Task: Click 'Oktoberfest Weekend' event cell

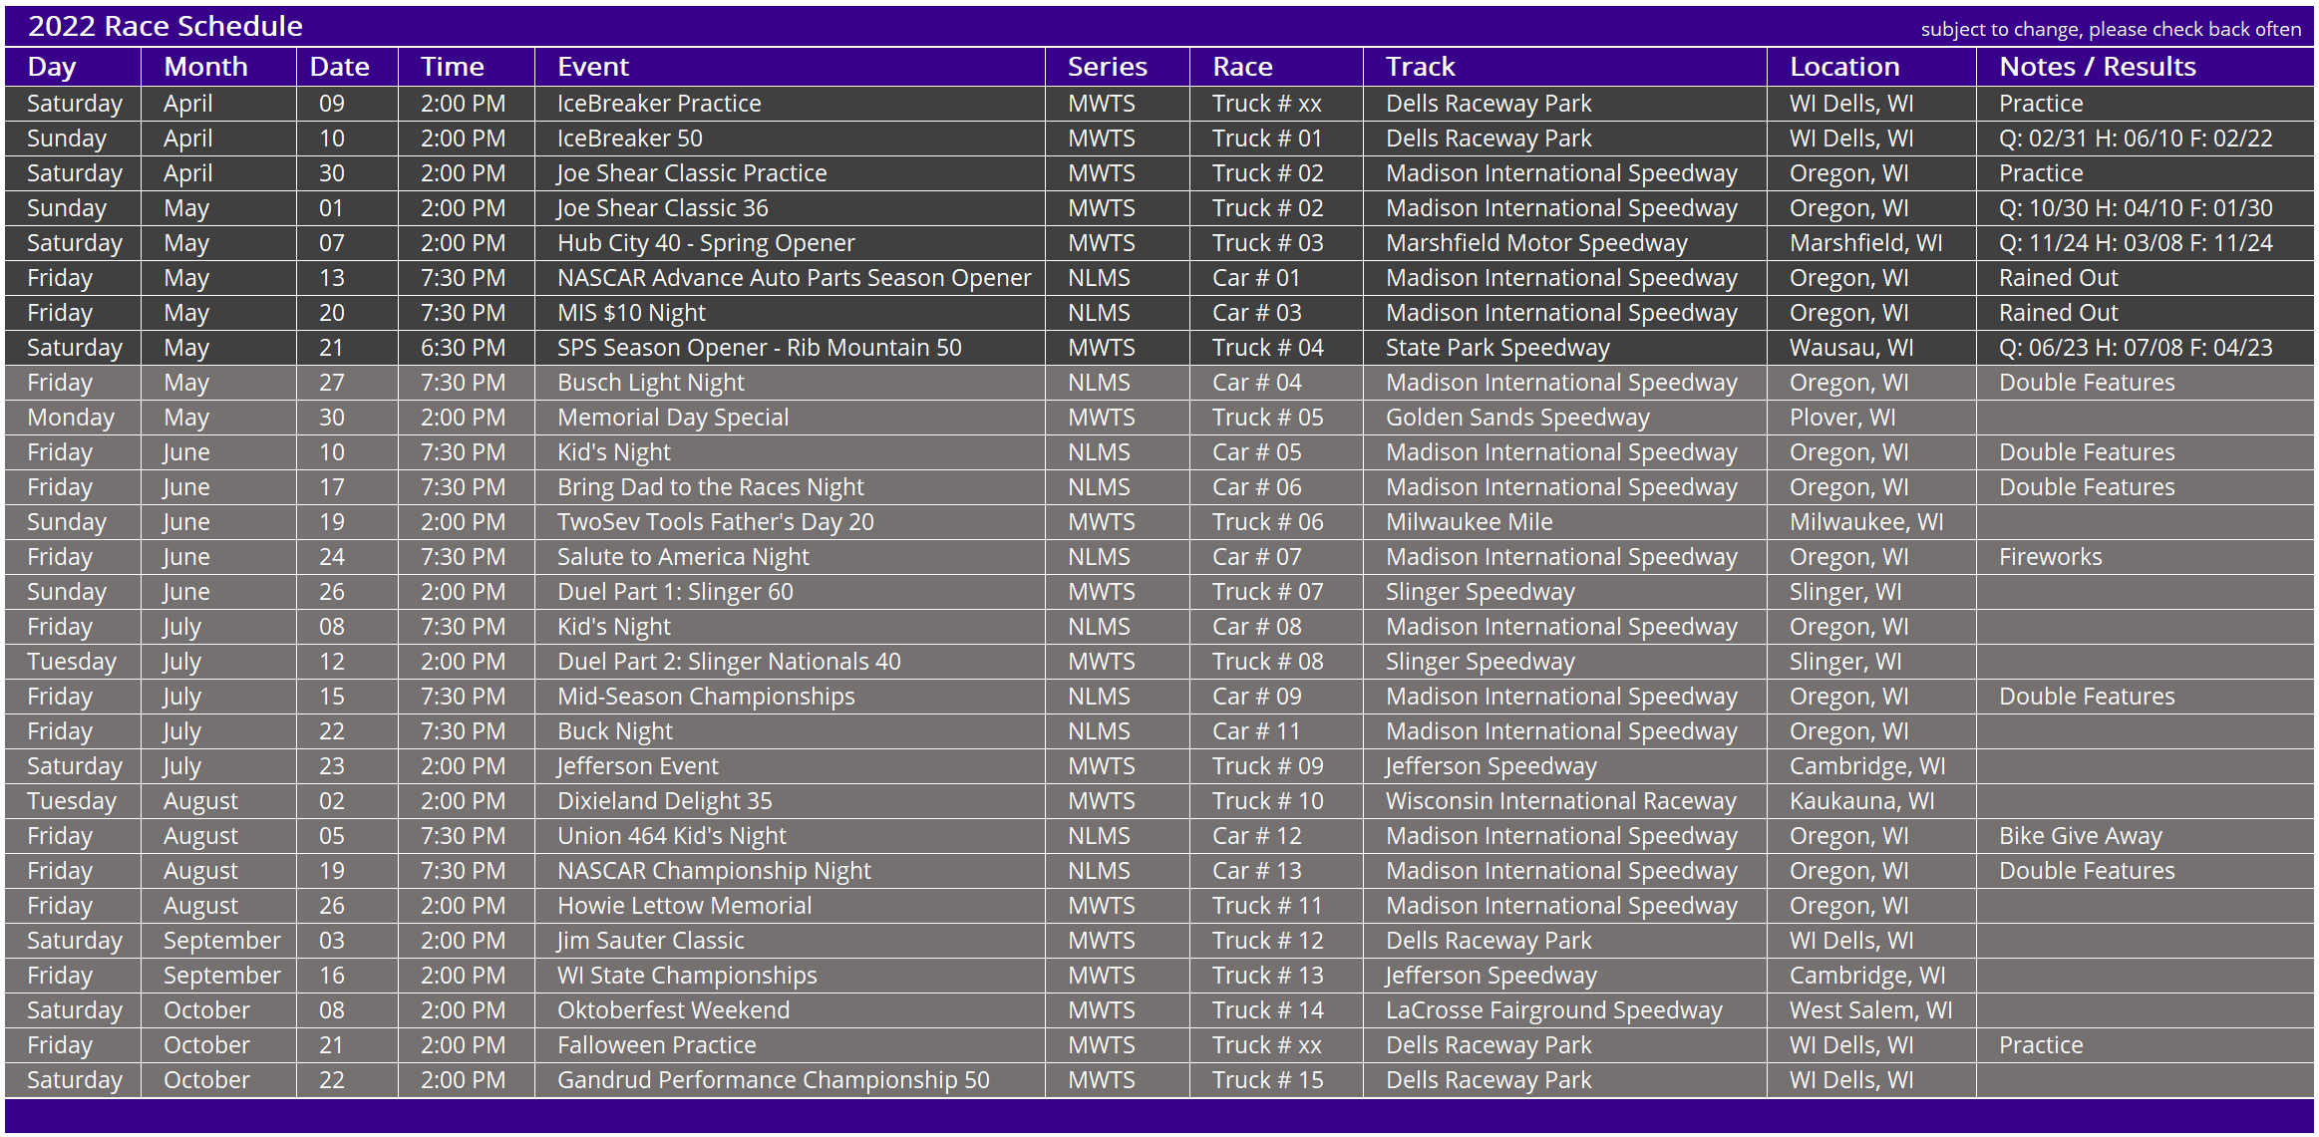Action: pos(674,1010)
